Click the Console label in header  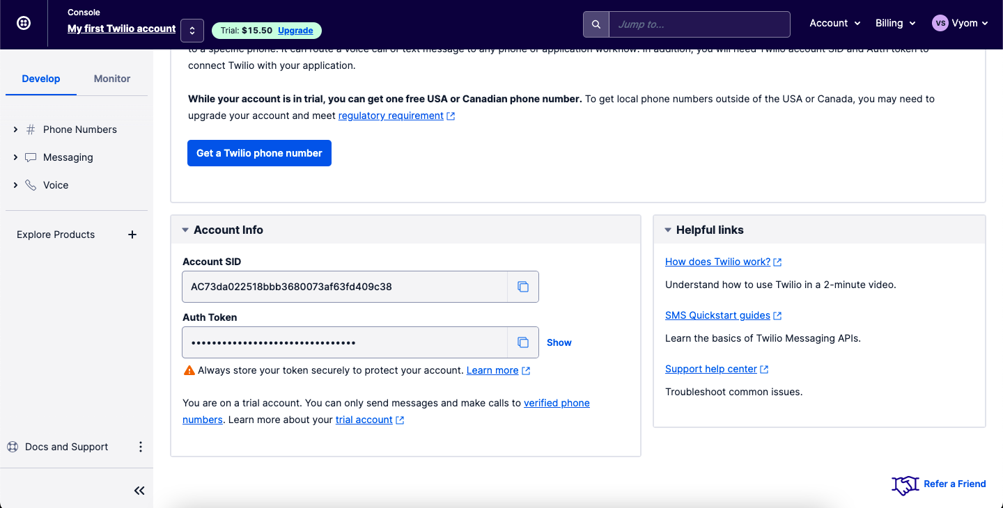click(x=84, y=13)
